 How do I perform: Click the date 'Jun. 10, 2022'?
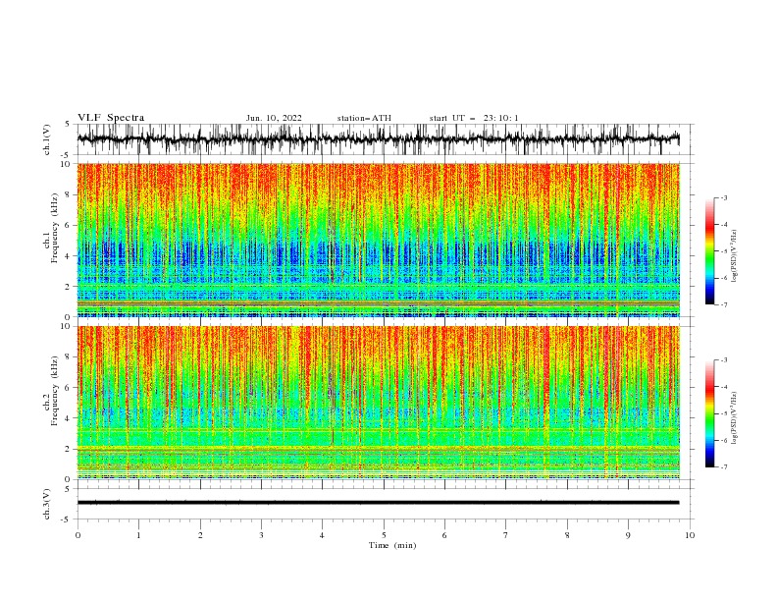click(x=274, y=118)
